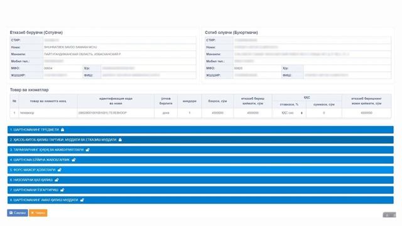Expand section 6 НИЗОЛАРНИ ҲАЛ ҚИЛИШ header
402x226 pixels.
click(200, 180)
